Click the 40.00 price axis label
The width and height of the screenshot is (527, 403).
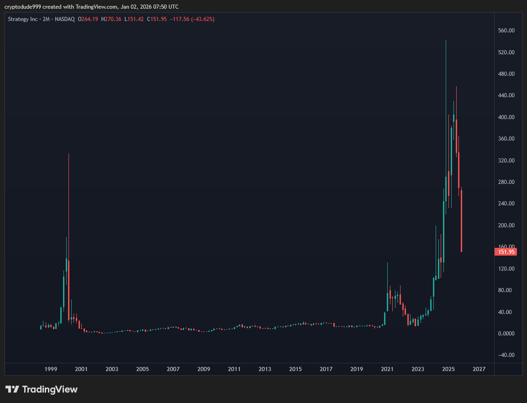(x=505, y=312)
